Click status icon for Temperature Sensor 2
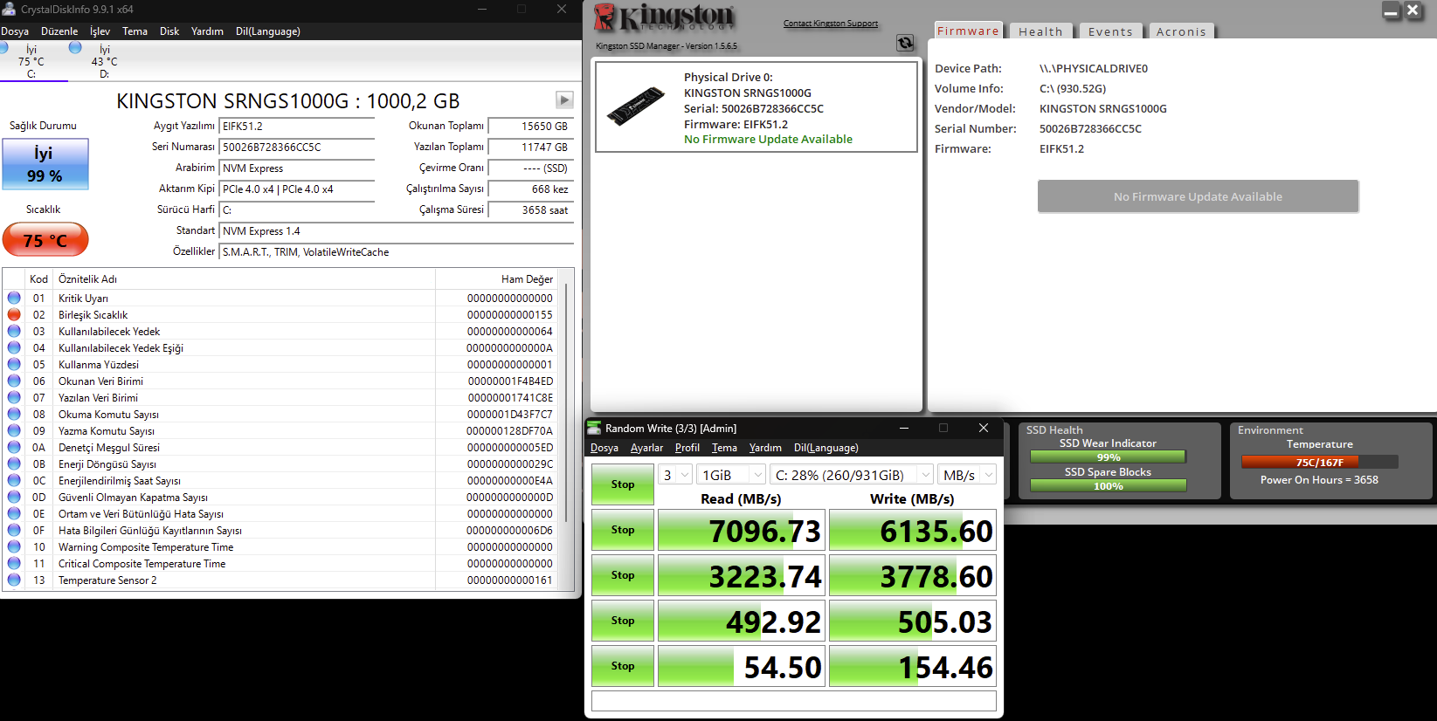The image size is (1437, 721). point(14,580)
